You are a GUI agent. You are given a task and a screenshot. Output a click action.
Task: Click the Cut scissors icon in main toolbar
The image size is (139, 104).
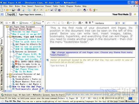[24, 10]
